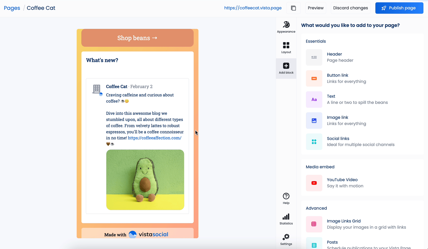Screen dimensions: 428x249
Task: Copy the page URL with copy icon
Action: coord(293,8)
